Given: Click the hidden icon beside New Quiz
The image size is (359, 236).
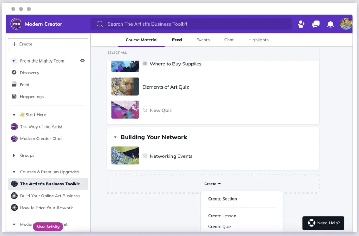Looking at the screenshot, I should coord(145,110).
